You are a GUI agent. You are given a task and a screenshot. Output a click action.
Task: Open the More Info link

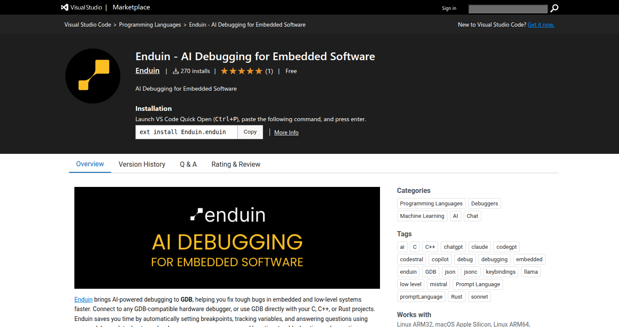pos(286,132)
